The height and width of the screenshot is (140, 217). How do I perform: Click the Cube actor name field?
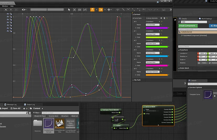[194, 22]
